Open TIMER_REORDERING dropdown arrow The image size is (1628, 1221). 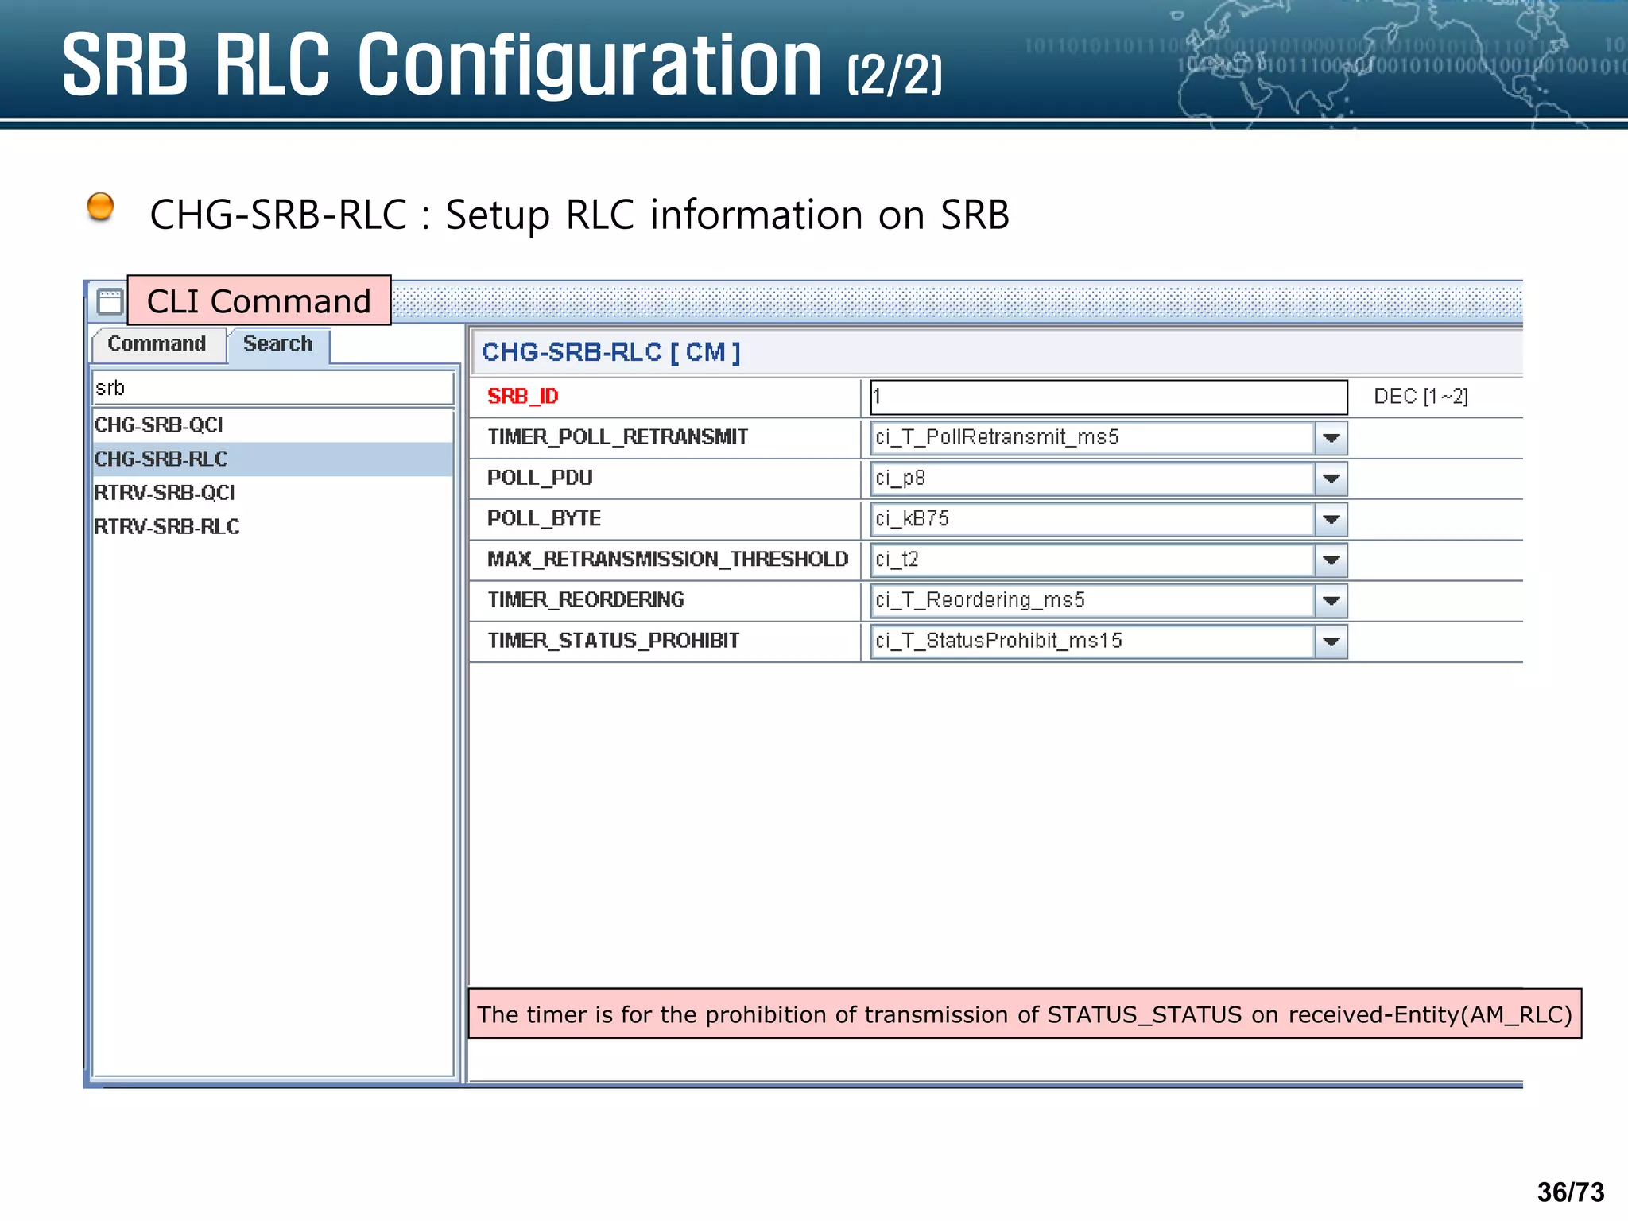1331,601
